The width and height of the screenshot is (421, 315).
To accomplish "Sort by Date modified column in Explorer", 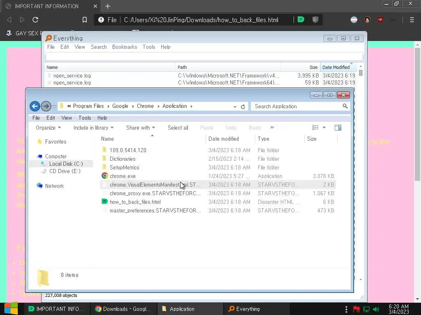I will 223,139.
